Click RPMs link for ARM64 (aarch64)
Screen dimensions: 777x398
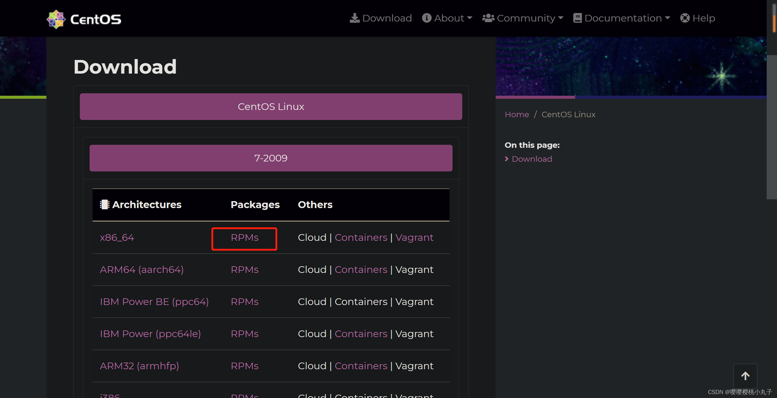click(x=245, y=270)
